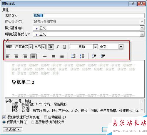Set double line spacing

(62, 56)
